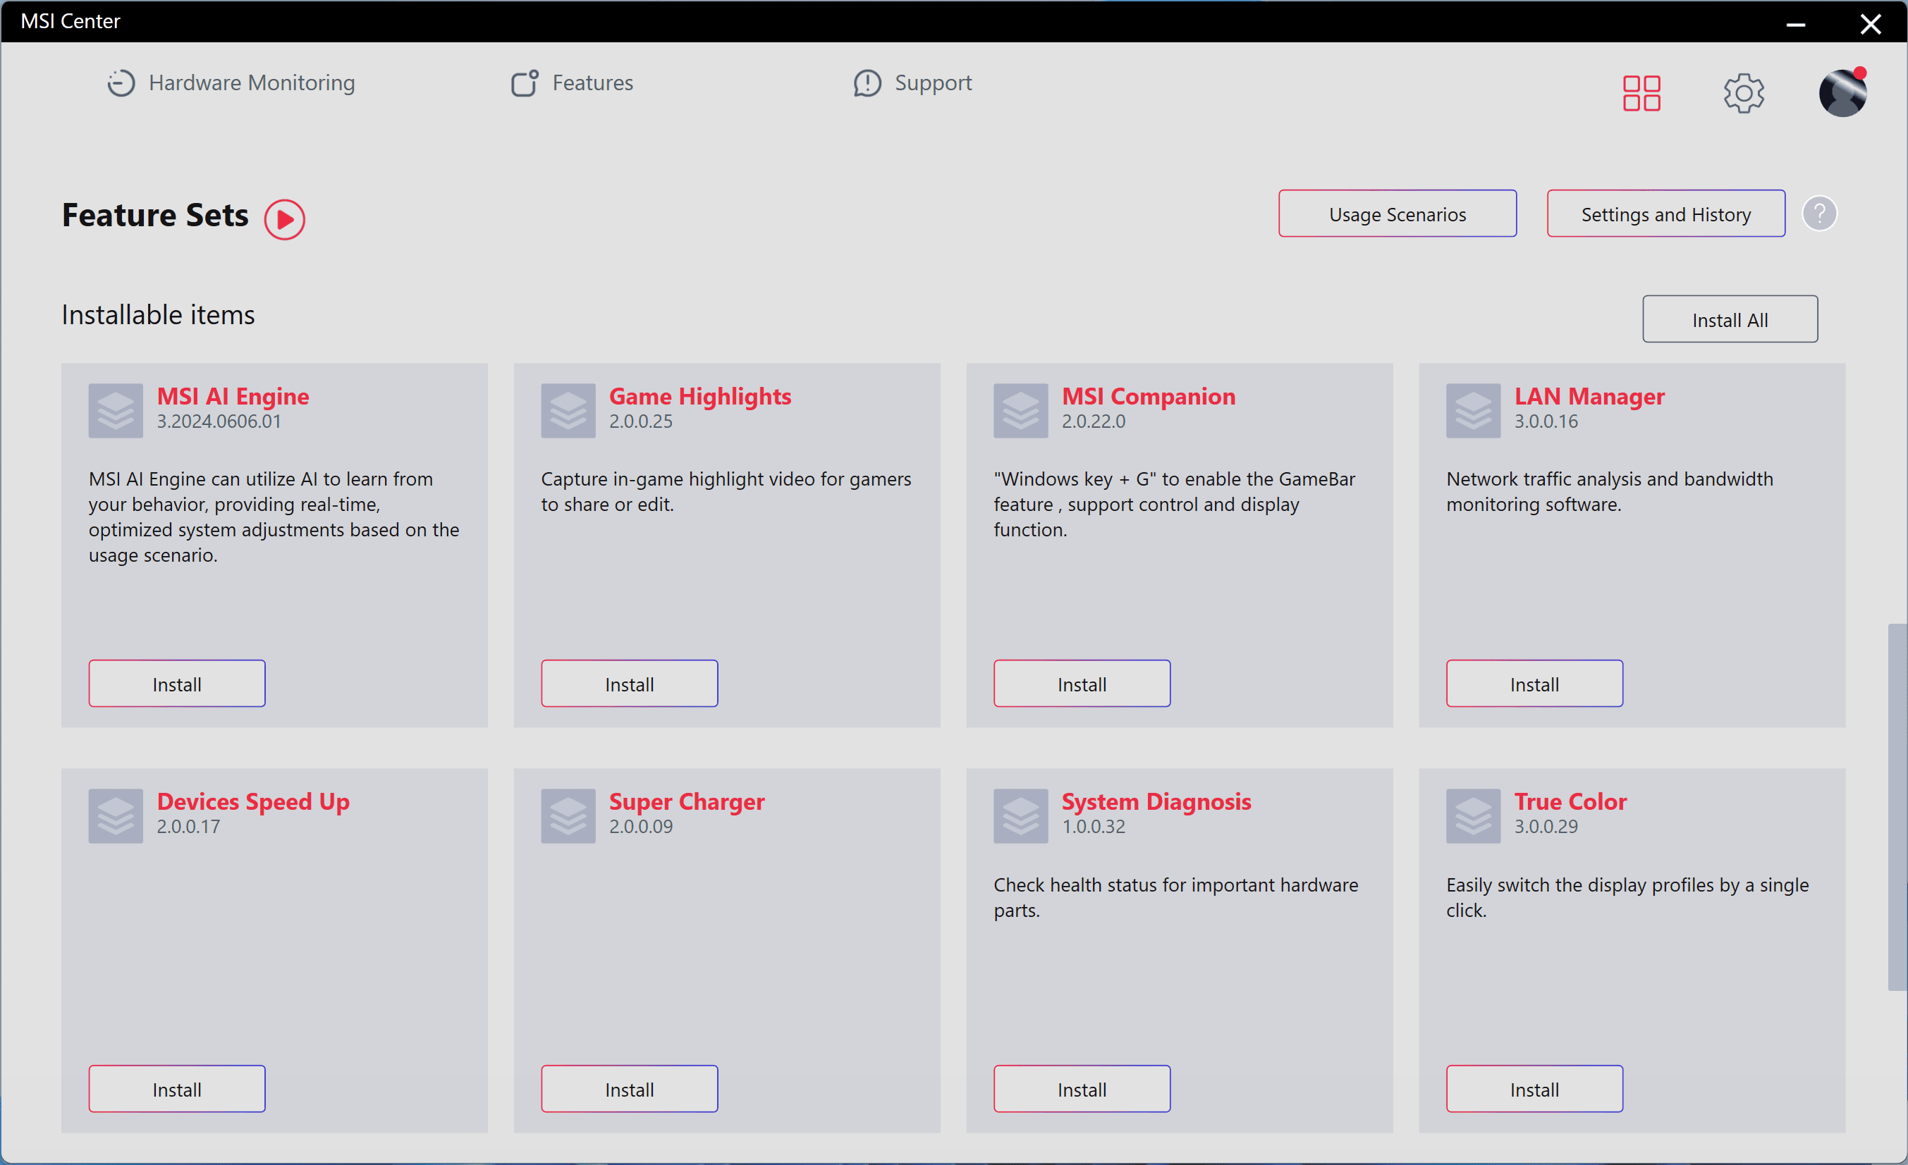Click the grid layout icon
Screen dimensions: 1908x1165
tap(1641, 92)
